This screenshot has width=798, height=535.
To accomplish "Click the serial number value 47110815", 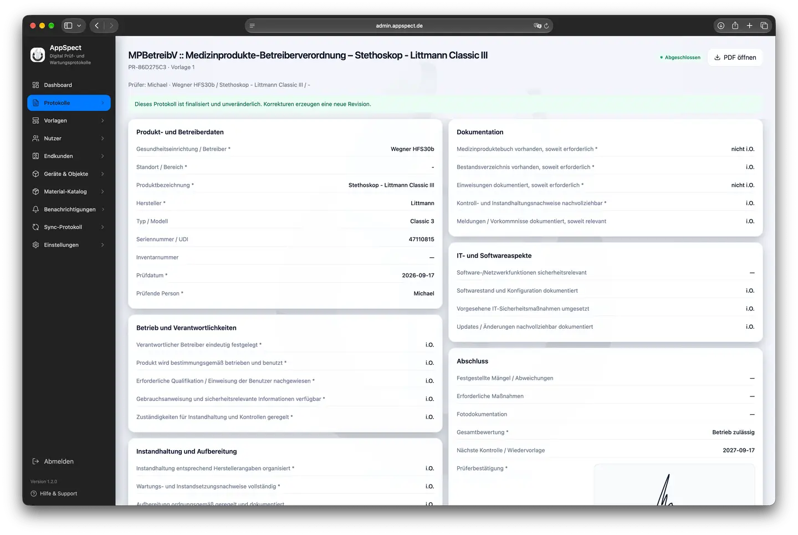I will (x=421, y=240).
